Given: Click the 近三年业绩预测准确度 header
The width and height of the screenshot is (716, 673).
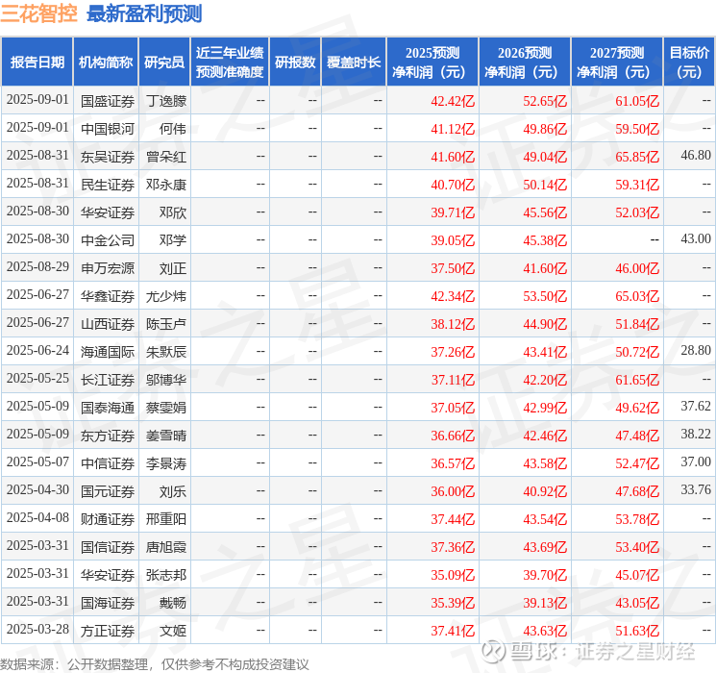Looking at the screenshot, I should point(230,62).
